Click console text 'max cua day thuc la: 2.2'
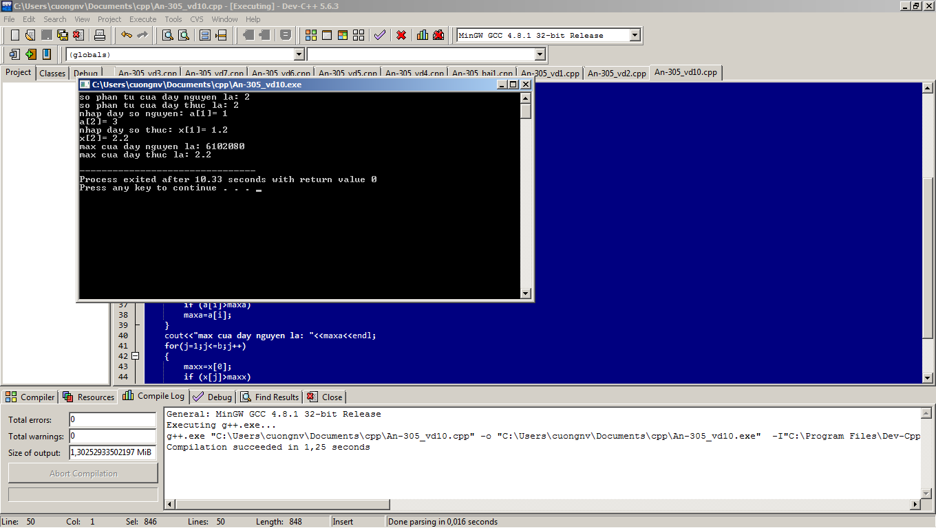Screen dimensions: 936x528 (x=145, y=155)
